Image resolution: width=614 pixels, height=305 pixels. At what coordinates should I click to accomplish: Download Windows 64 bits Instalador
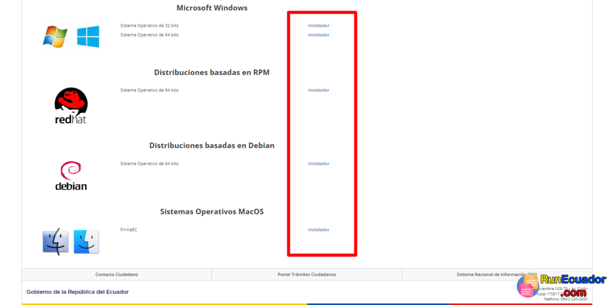click(x=319, y=35)
